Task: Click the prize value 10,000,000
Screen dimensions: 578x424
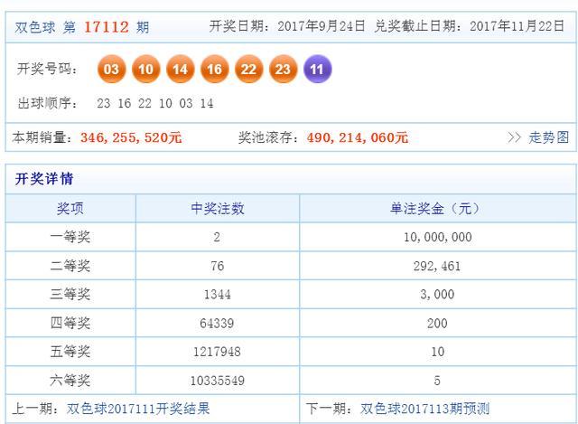Action: [x=437, y=237]
